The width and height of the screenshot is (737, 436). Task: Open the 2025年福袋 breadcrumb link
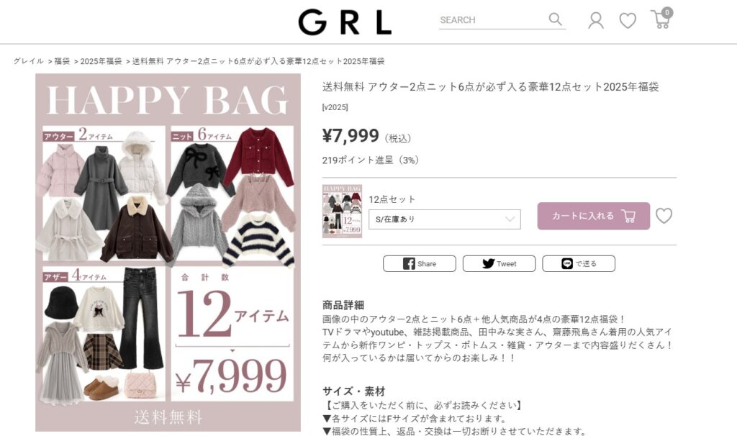click(x=101, y=61)
